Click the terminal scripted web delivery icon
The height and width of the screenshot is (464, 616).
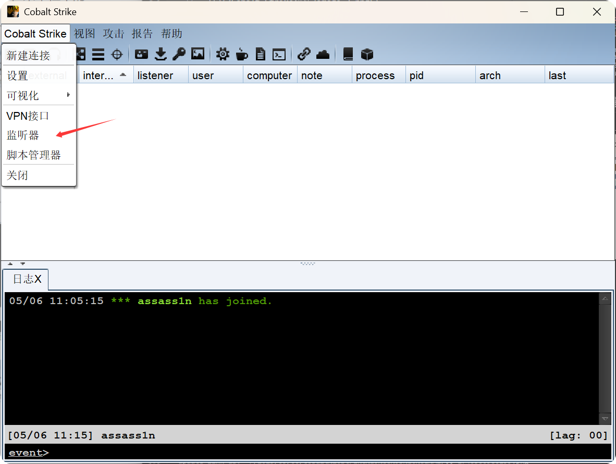[x=279, y=55]
